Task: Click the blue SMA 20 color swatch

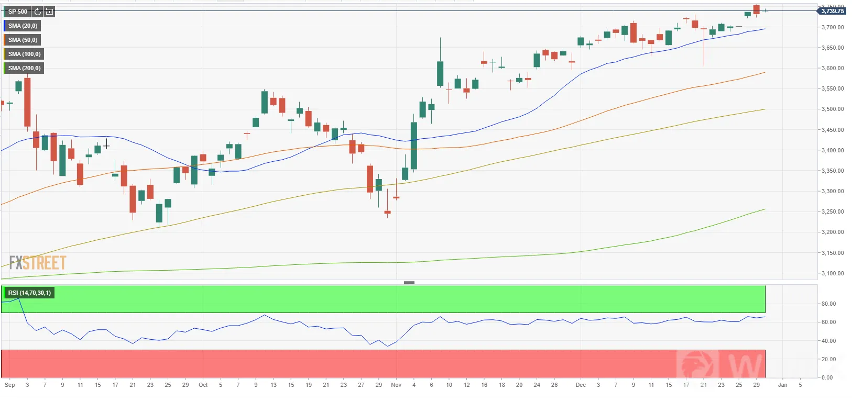Action: tap(5, 26)
